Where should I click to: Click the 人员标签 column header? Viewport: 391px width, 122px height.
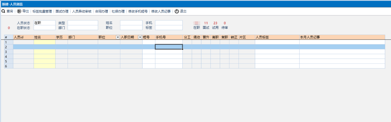pos(277,37)
